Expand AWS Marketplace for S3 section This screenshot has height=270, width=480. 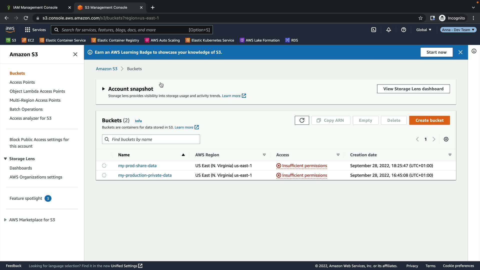pyautogui.click(x=5, y=220)
